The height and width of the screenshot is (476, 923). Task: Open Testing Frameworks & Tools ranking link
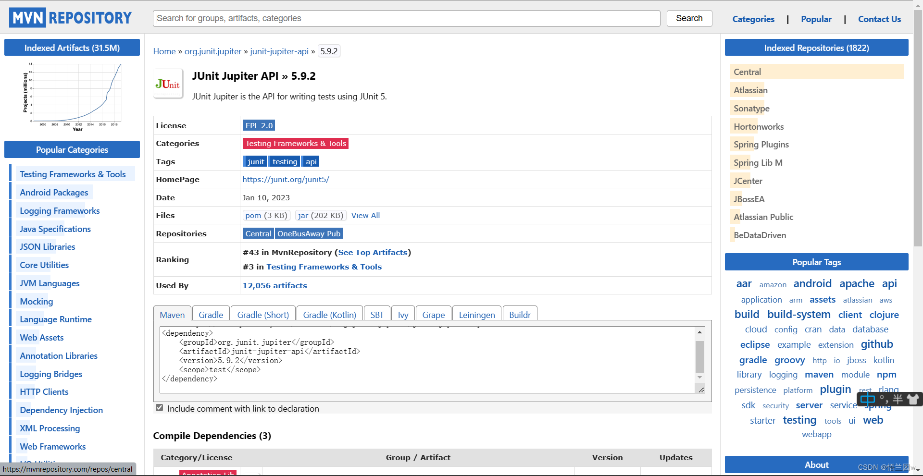tap(324, 267)
